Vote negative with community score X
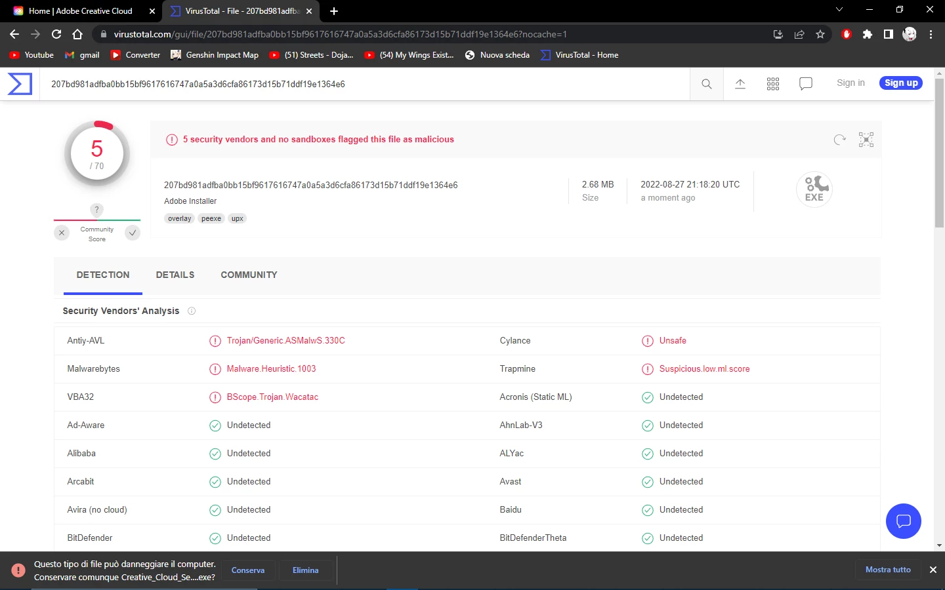This screenshot has width=945, height=590. click(x=62, y=233)
